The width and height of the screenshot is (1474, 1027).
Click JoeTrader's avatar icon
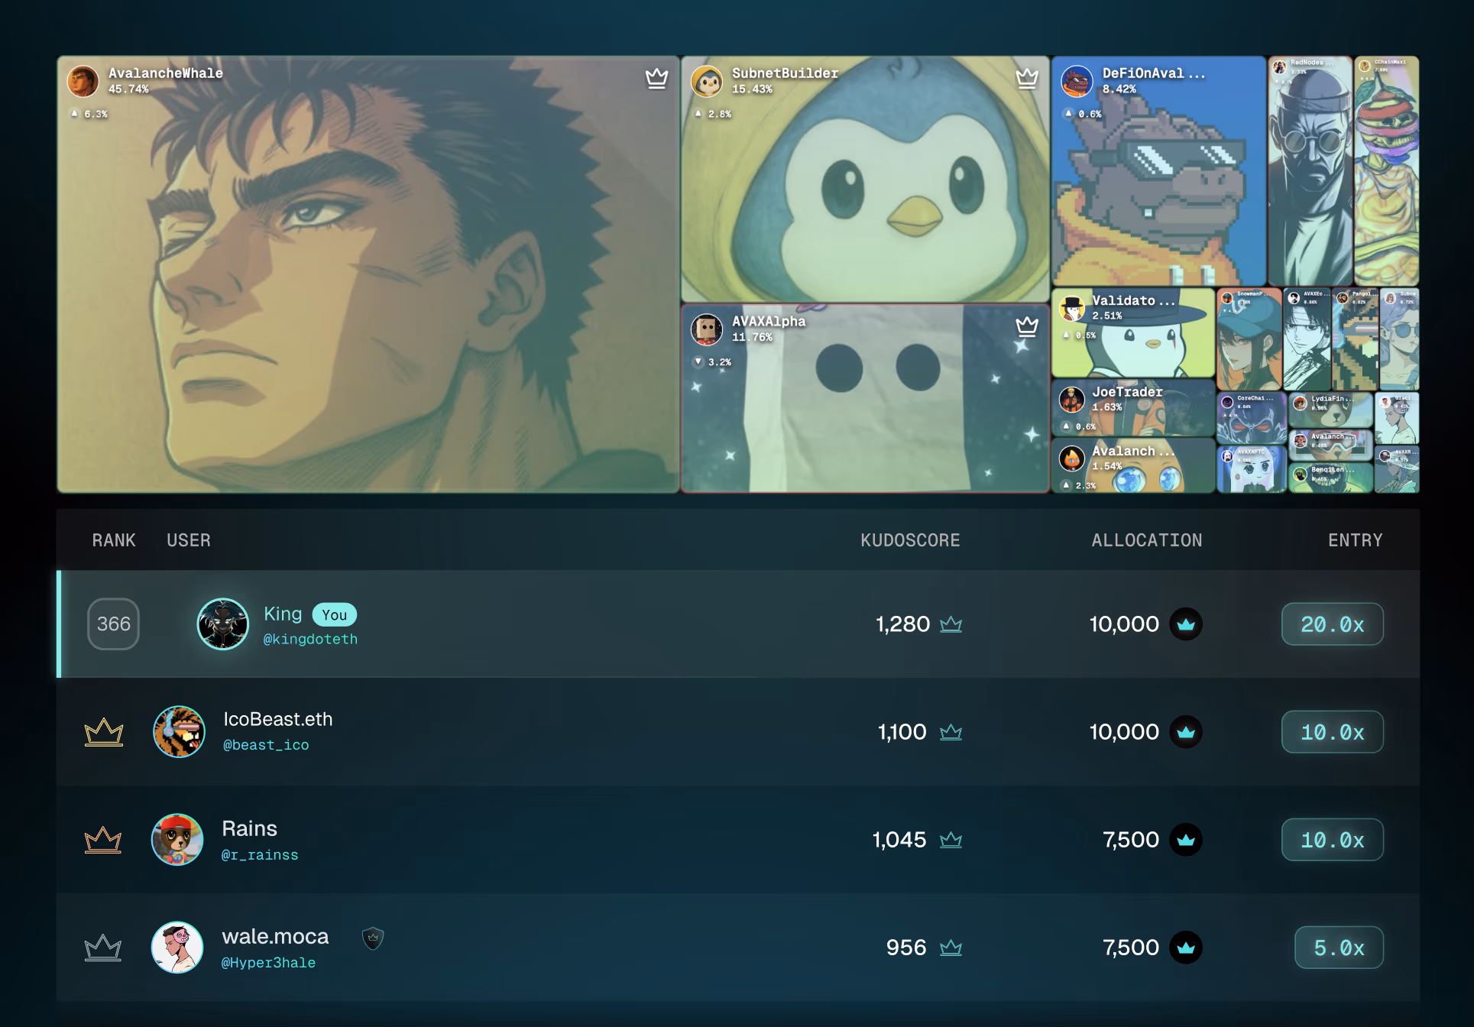click(x=1072, y=399)
